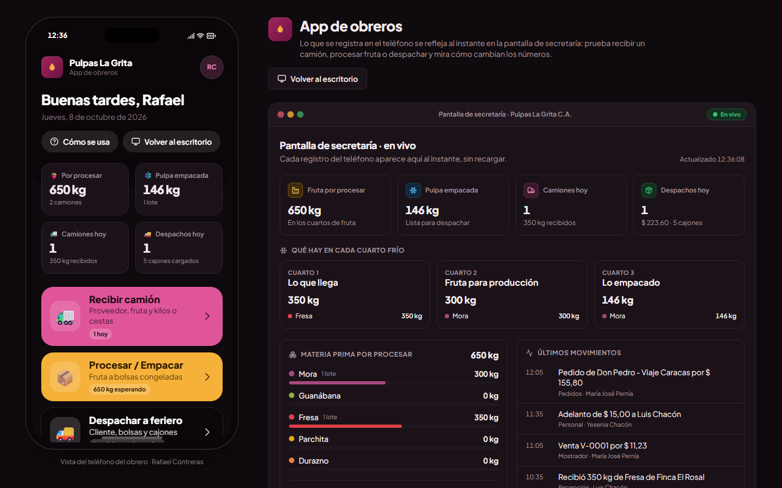The height and width of the screenshot is (488, 782).
Task: Select the Cuarto 3 Lo empacado card
Action: (x=669, y=294)
